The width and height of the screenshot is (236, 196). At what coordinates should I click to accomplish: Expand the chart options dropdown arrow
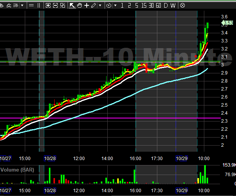(22, 6)
